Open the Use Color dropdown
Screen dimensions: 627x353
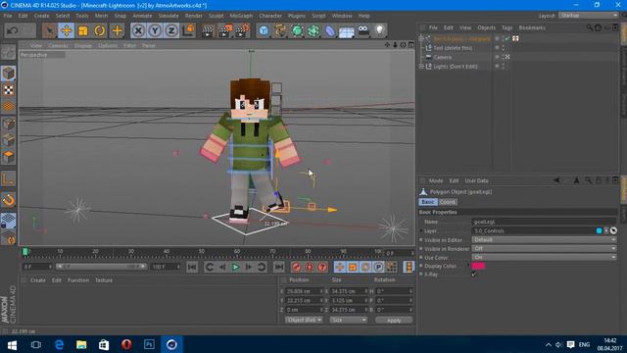coord(544,257)
